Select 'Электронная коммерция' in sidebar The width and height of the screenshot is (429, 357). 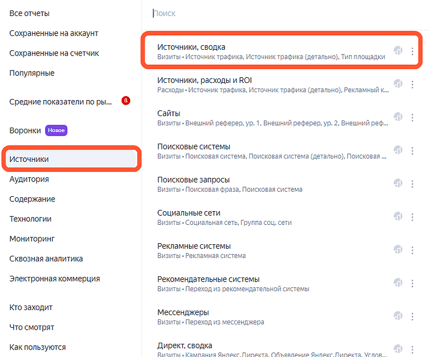tap(54, 279)
